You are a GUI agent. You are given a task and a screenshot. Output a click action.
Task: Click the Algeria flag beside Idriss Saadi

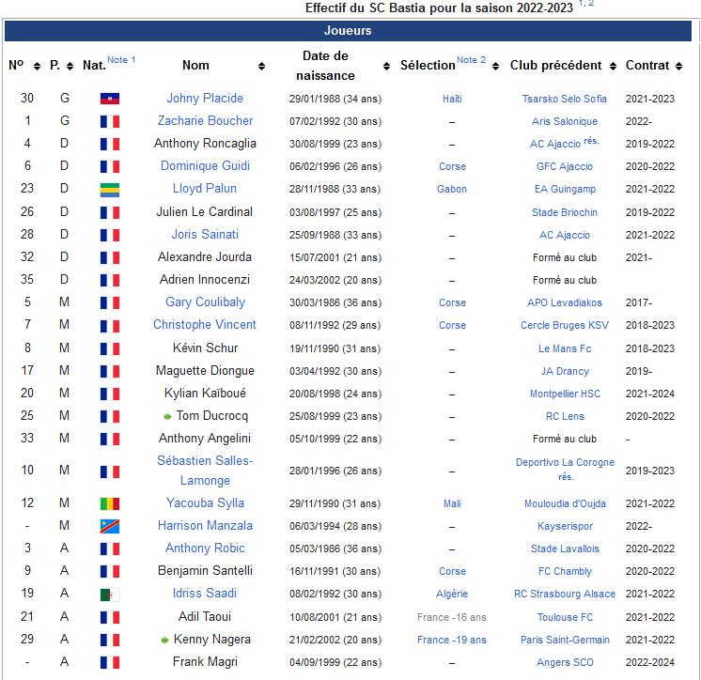pos(110,595)
